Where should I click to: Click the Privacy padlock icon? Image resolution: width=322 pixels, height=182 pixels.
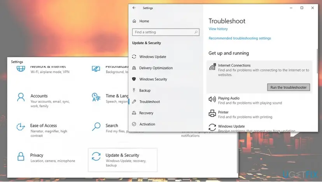click(x=21, y=156)
